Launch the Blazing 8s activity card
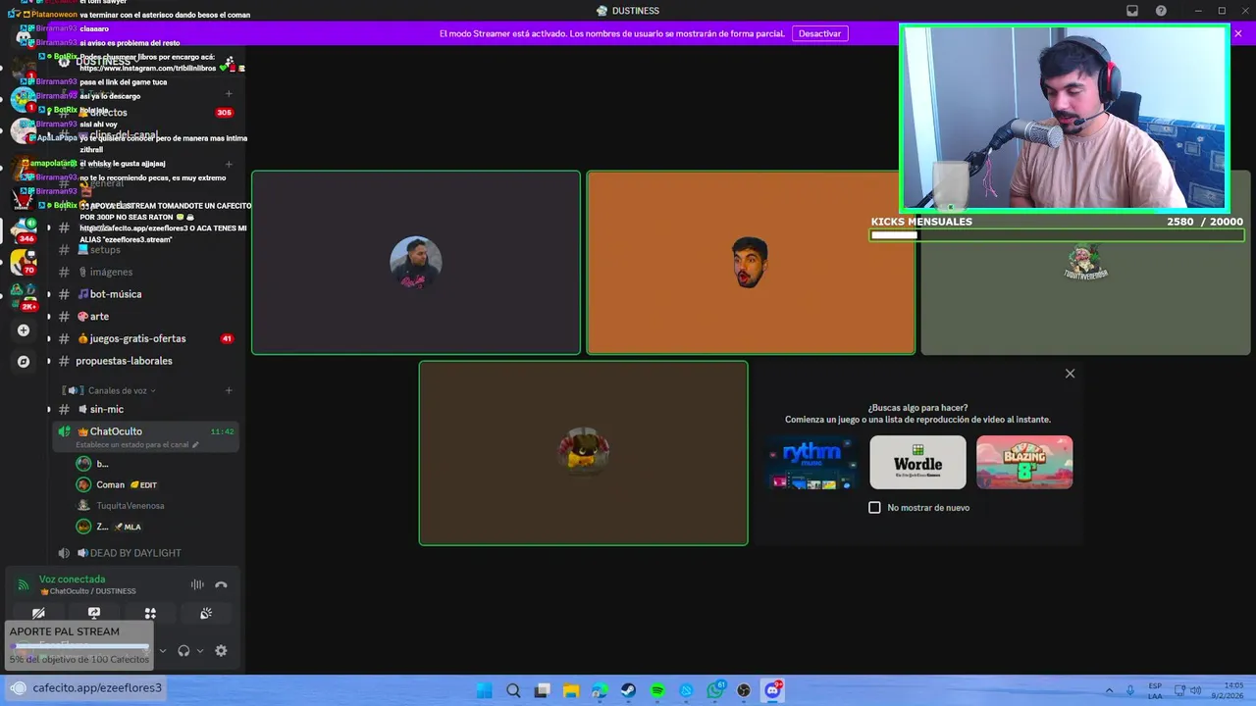Image resolution: width=1256 pixels, height=706 pixels. (1024, 462)
